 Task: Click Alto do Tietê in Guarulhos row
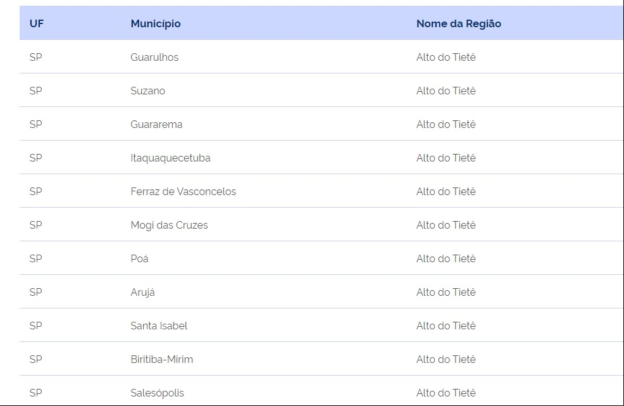click(446, 58)
